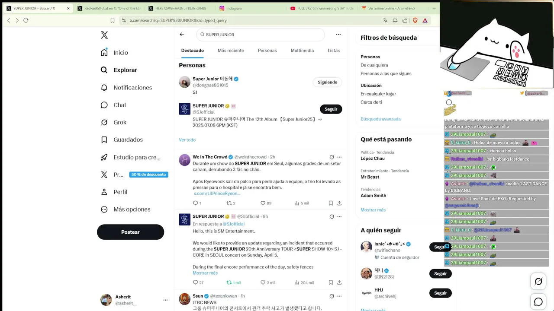The image size is (554, 311).
Task: Open new browser tab with plus
Action: tap(434, 8)
